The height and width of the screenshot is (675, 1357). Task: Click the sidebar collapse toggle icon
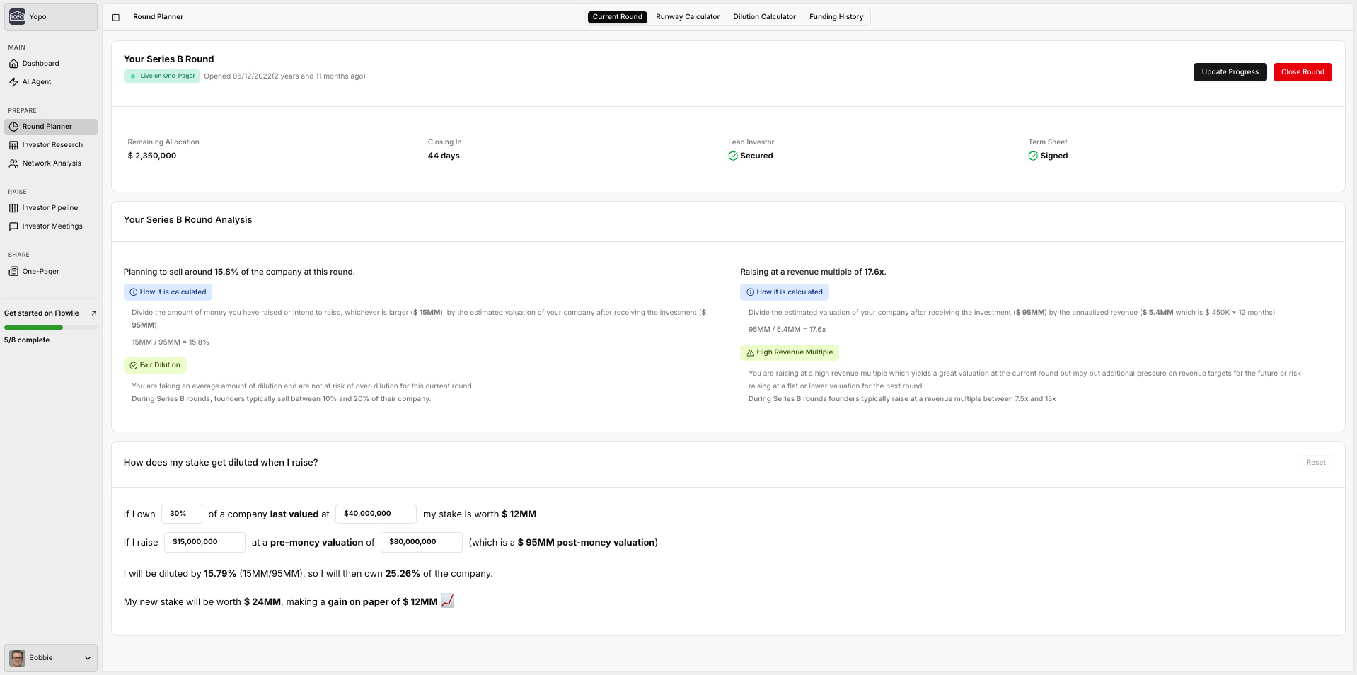pyautogui.click(x=116, y=17)
